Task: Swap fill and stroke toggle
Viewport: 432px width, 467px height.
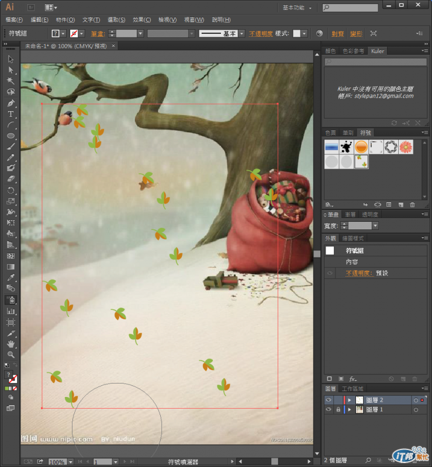Action: tap(16, 365)
